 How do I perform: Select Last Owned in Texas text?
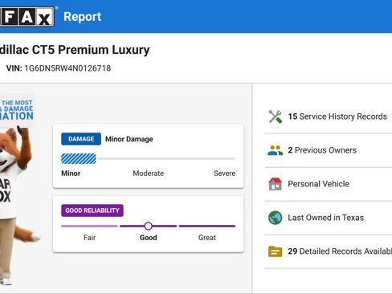(x=325, y=218)
